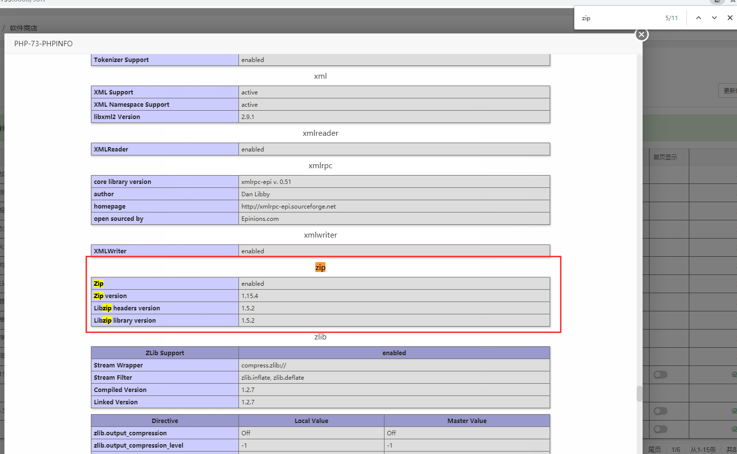Go to 尾页 last page in background pagination
The image size is (737, 454).
tap(654, 450)
